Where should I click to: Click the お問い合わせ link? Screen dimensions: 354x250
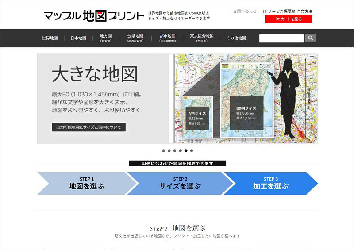(245, 12)
